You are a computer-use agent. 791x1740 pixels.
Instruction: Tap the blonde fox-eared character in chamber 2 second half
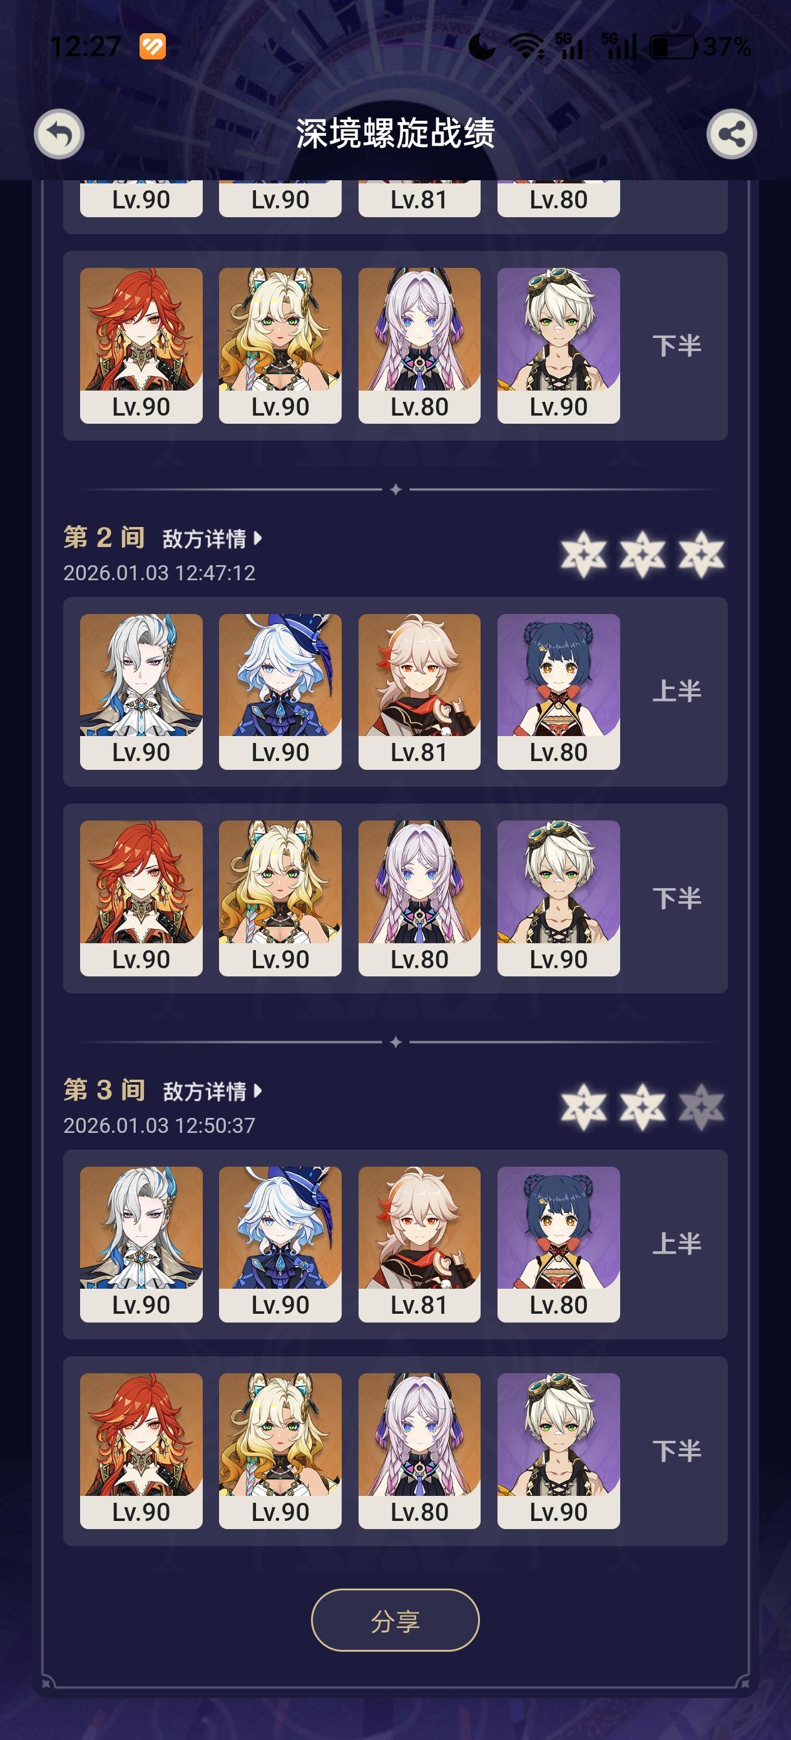[x=280, y=898]
